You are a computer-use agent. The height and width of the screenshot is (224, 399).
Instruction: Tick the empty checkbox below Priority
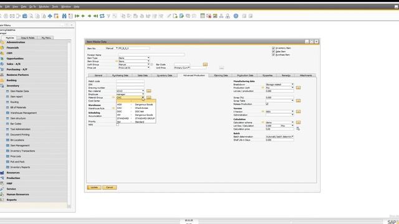pos(118,124)
